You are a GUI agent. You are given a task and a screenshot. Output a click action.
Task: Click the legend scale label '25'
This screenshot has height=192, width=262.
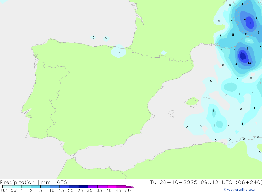click(x=80, y=190)
